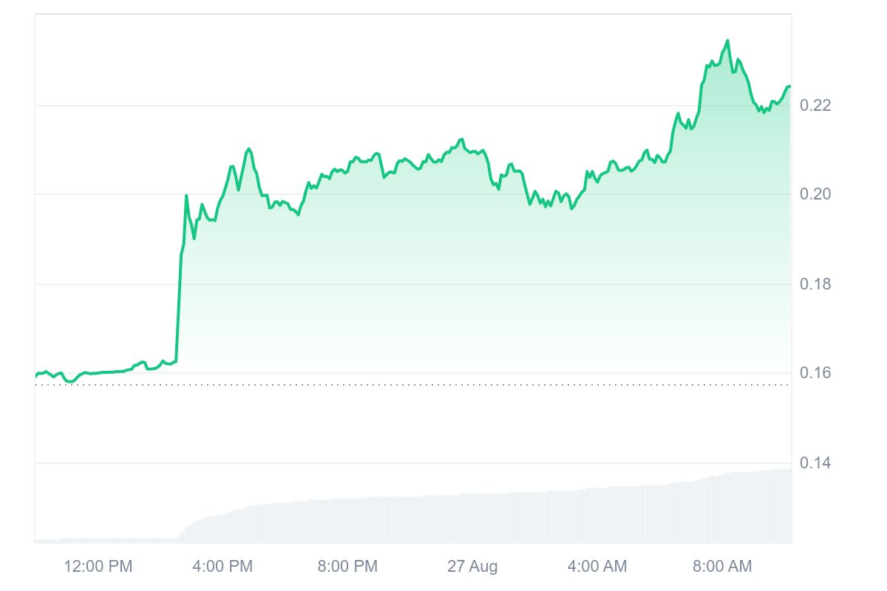The height and width of the screenshot is (591, 887).
Task: Click the last point of the green price line
Action: pos(789,86)
